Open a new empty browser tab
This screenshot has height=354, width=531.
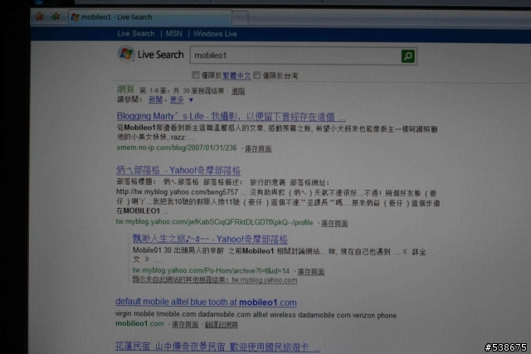pos(240,18)
